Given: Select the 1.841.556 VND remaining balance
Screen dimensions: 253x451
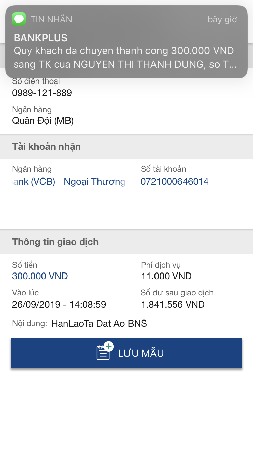Looking at the screenshot, I should coord(173,305).
